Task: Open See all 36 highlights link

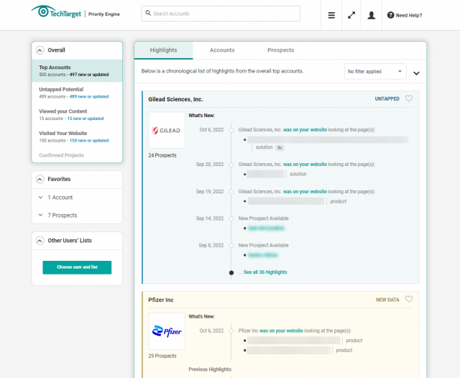Action: [265, 272]
